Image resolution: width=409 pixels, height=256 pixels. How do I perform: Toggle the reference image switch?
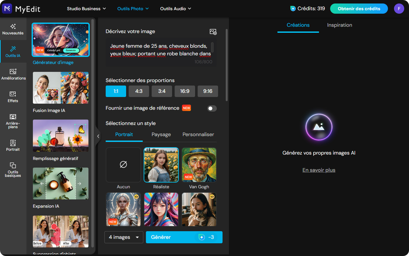212,108
